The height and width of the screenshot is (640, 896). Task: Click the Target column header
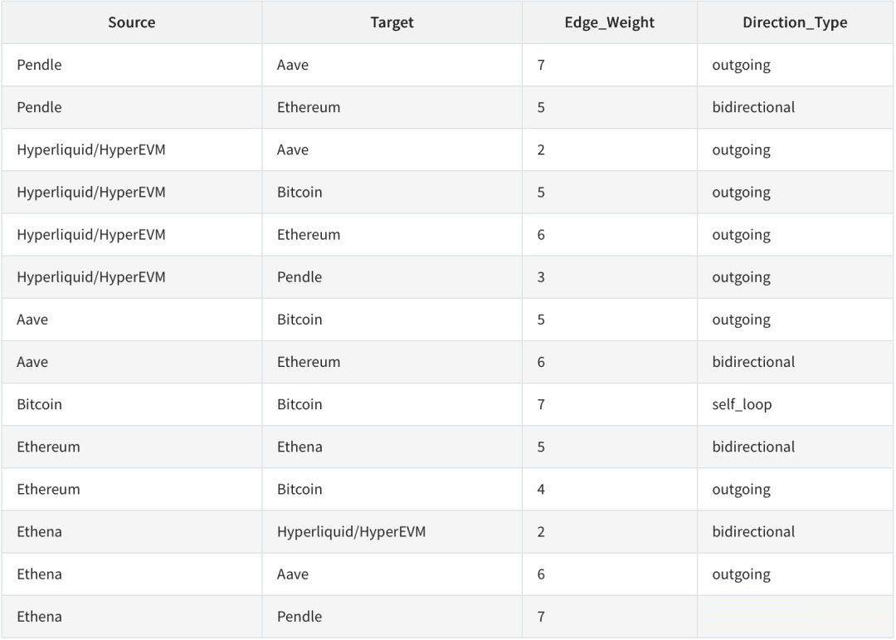(x=392, y=22)
